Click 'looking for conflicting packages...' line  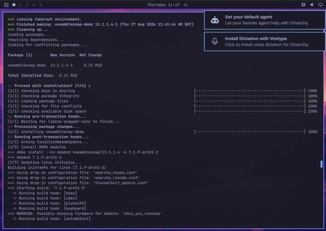(47, 45)
